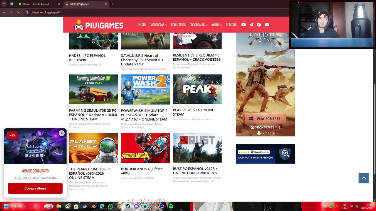Click the Farming Simulator 25 thumbnail

pyautogui.click(x=93, y=89)
